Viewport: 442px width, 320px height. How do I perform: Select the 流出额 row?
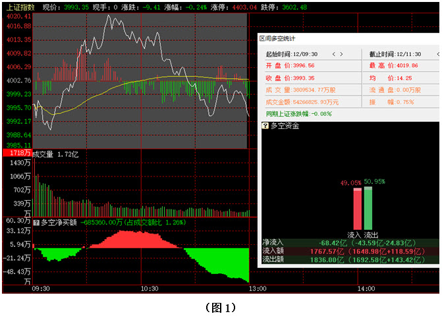pos(349,260)
